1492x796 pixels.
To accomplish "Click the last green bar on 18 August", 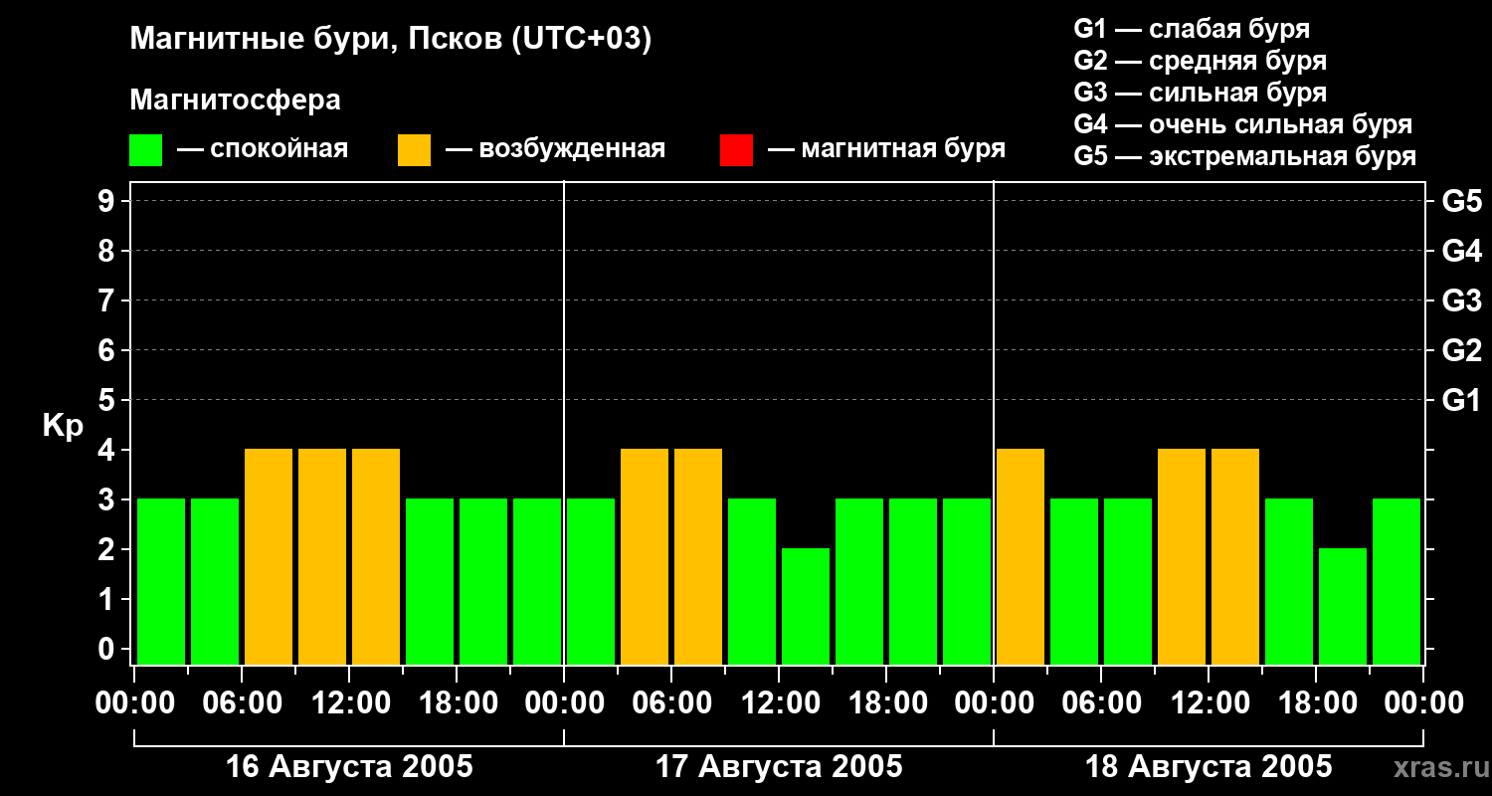I will click(x=1397, y=581).
